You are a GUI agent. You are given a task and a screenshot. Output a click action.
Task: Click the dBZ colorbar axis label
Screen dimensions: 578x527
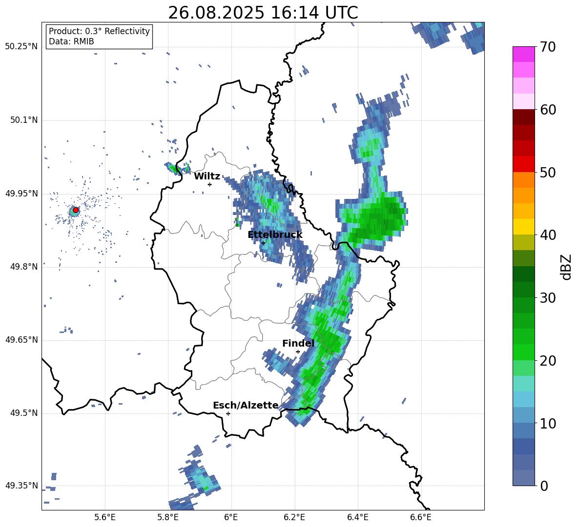(x=566, y=267)
